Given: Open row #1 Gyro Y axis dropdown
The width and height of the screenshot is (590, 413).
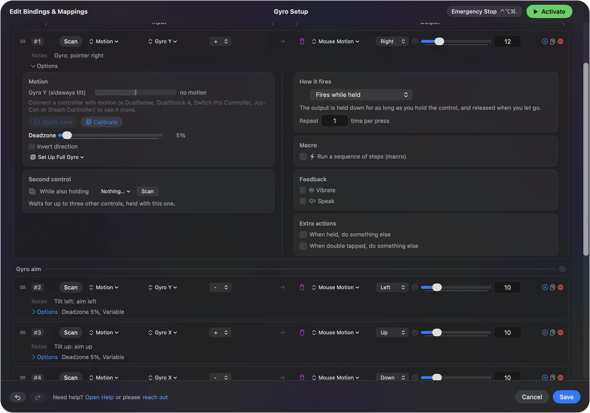Looking at the screenshot, I should pyautogui.click(x=163, y=41).
